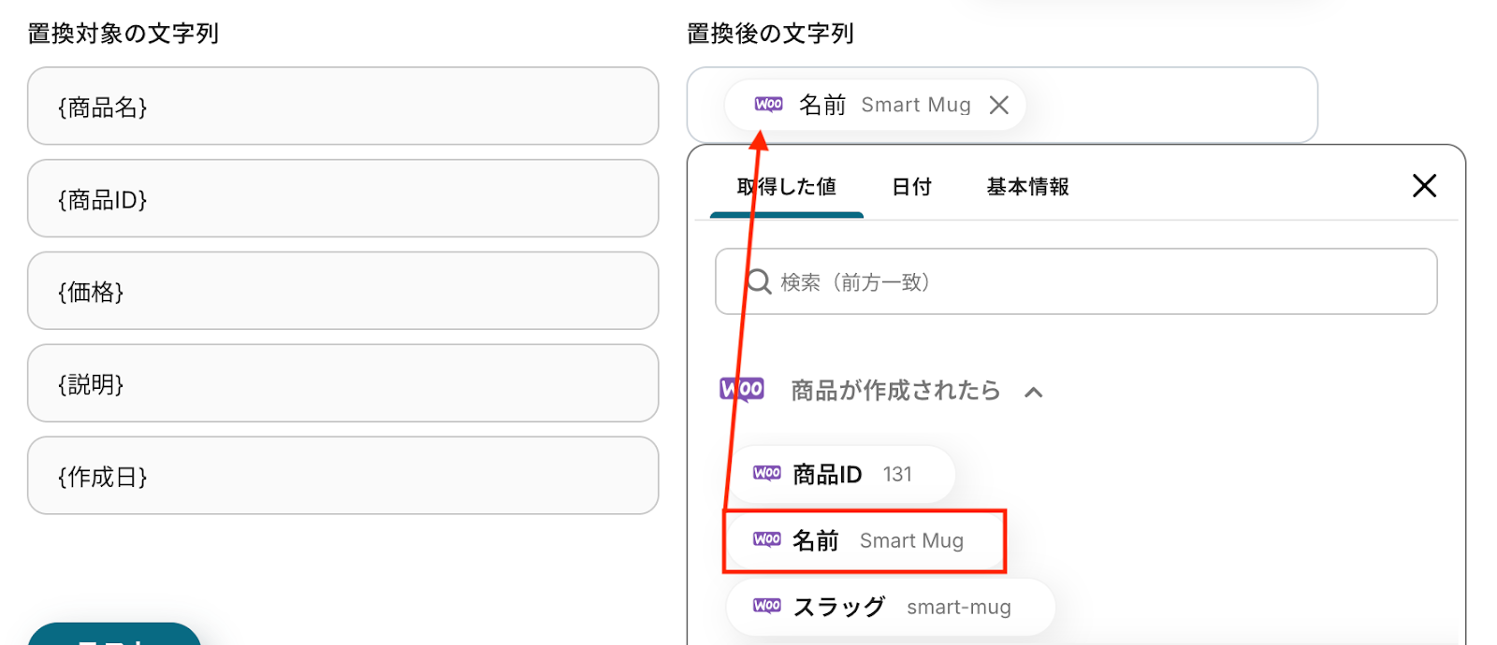Click the Woo logo beside 商品が作成されたら
This screenshot has width=1497, height=645.
click(742, 389)
